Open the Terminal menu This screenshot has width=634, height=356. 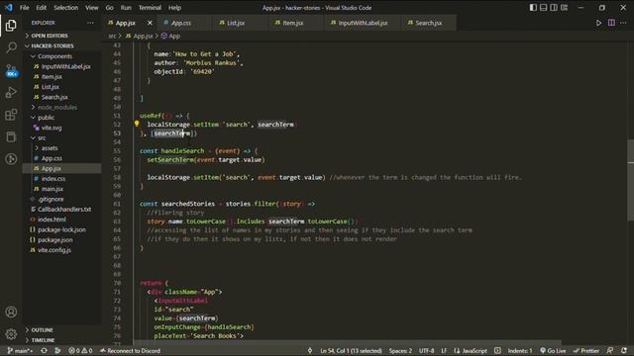(x=150, y=8)
